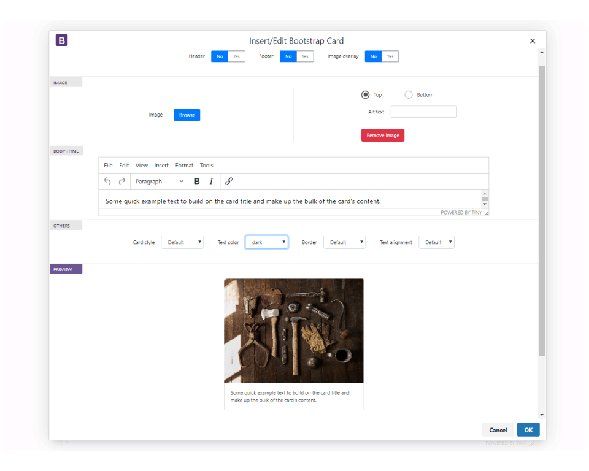Viewport: 589px width, 471px height.
Task: Turn on Image overlay
Action: pos(390,56)
